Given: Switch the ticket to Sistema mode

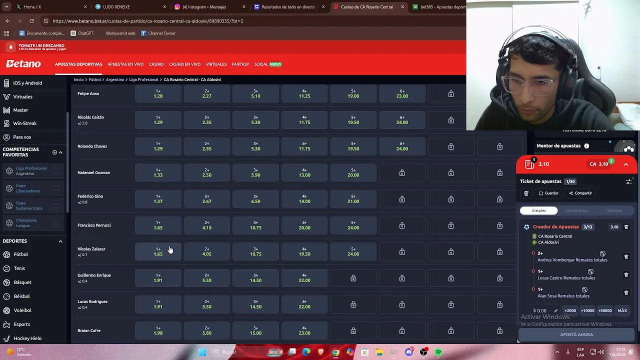Looking at the screenshot, I should [x=614, y=210].
